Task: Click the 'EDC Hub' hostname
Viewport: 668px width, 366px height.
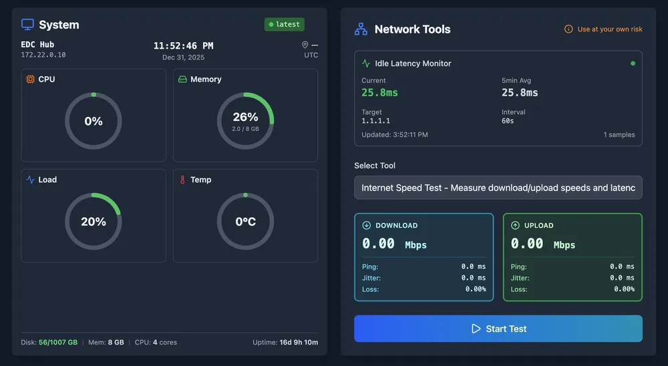Action: pos(37,44)
